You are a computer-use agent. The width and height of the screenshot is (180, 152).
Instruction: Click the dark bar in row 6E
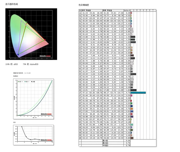133,90
